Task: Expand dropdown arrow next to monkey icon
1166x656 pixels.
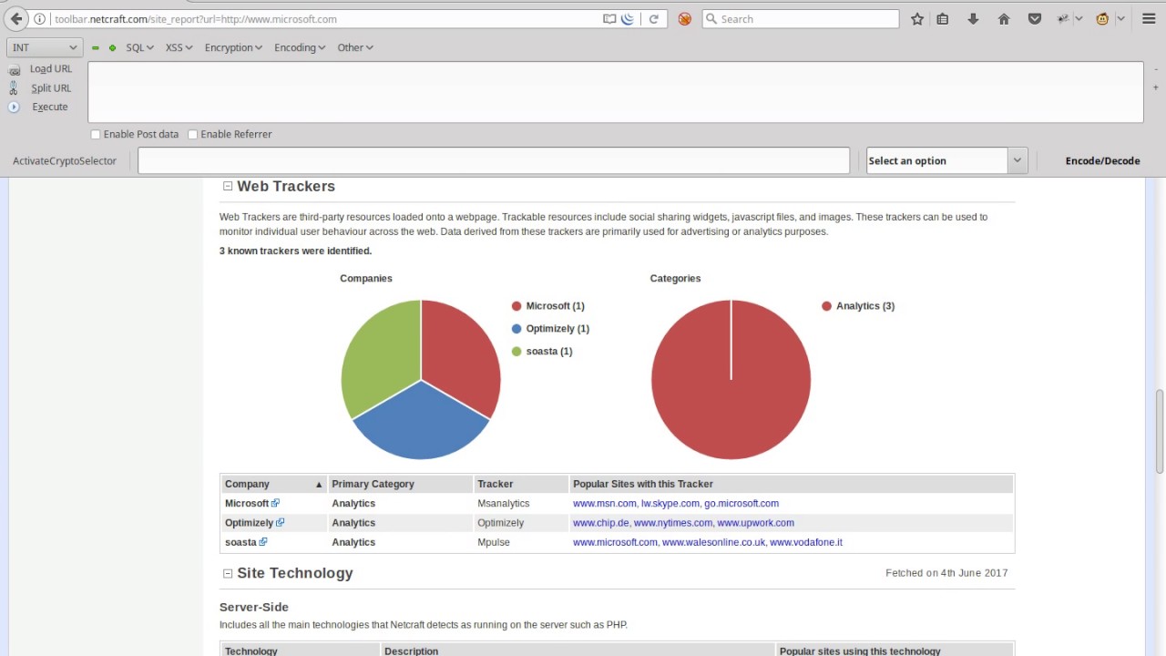Action: (x=1120, y=19)
